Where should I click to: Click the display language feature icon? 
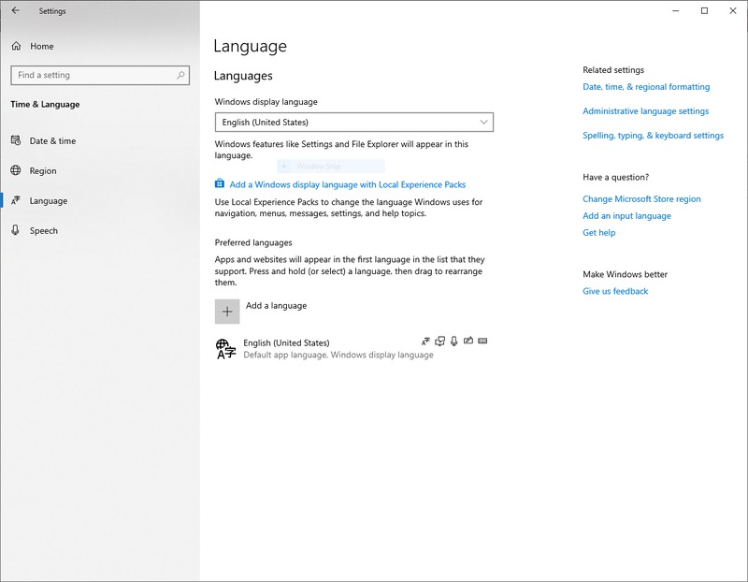coord(425,342)
